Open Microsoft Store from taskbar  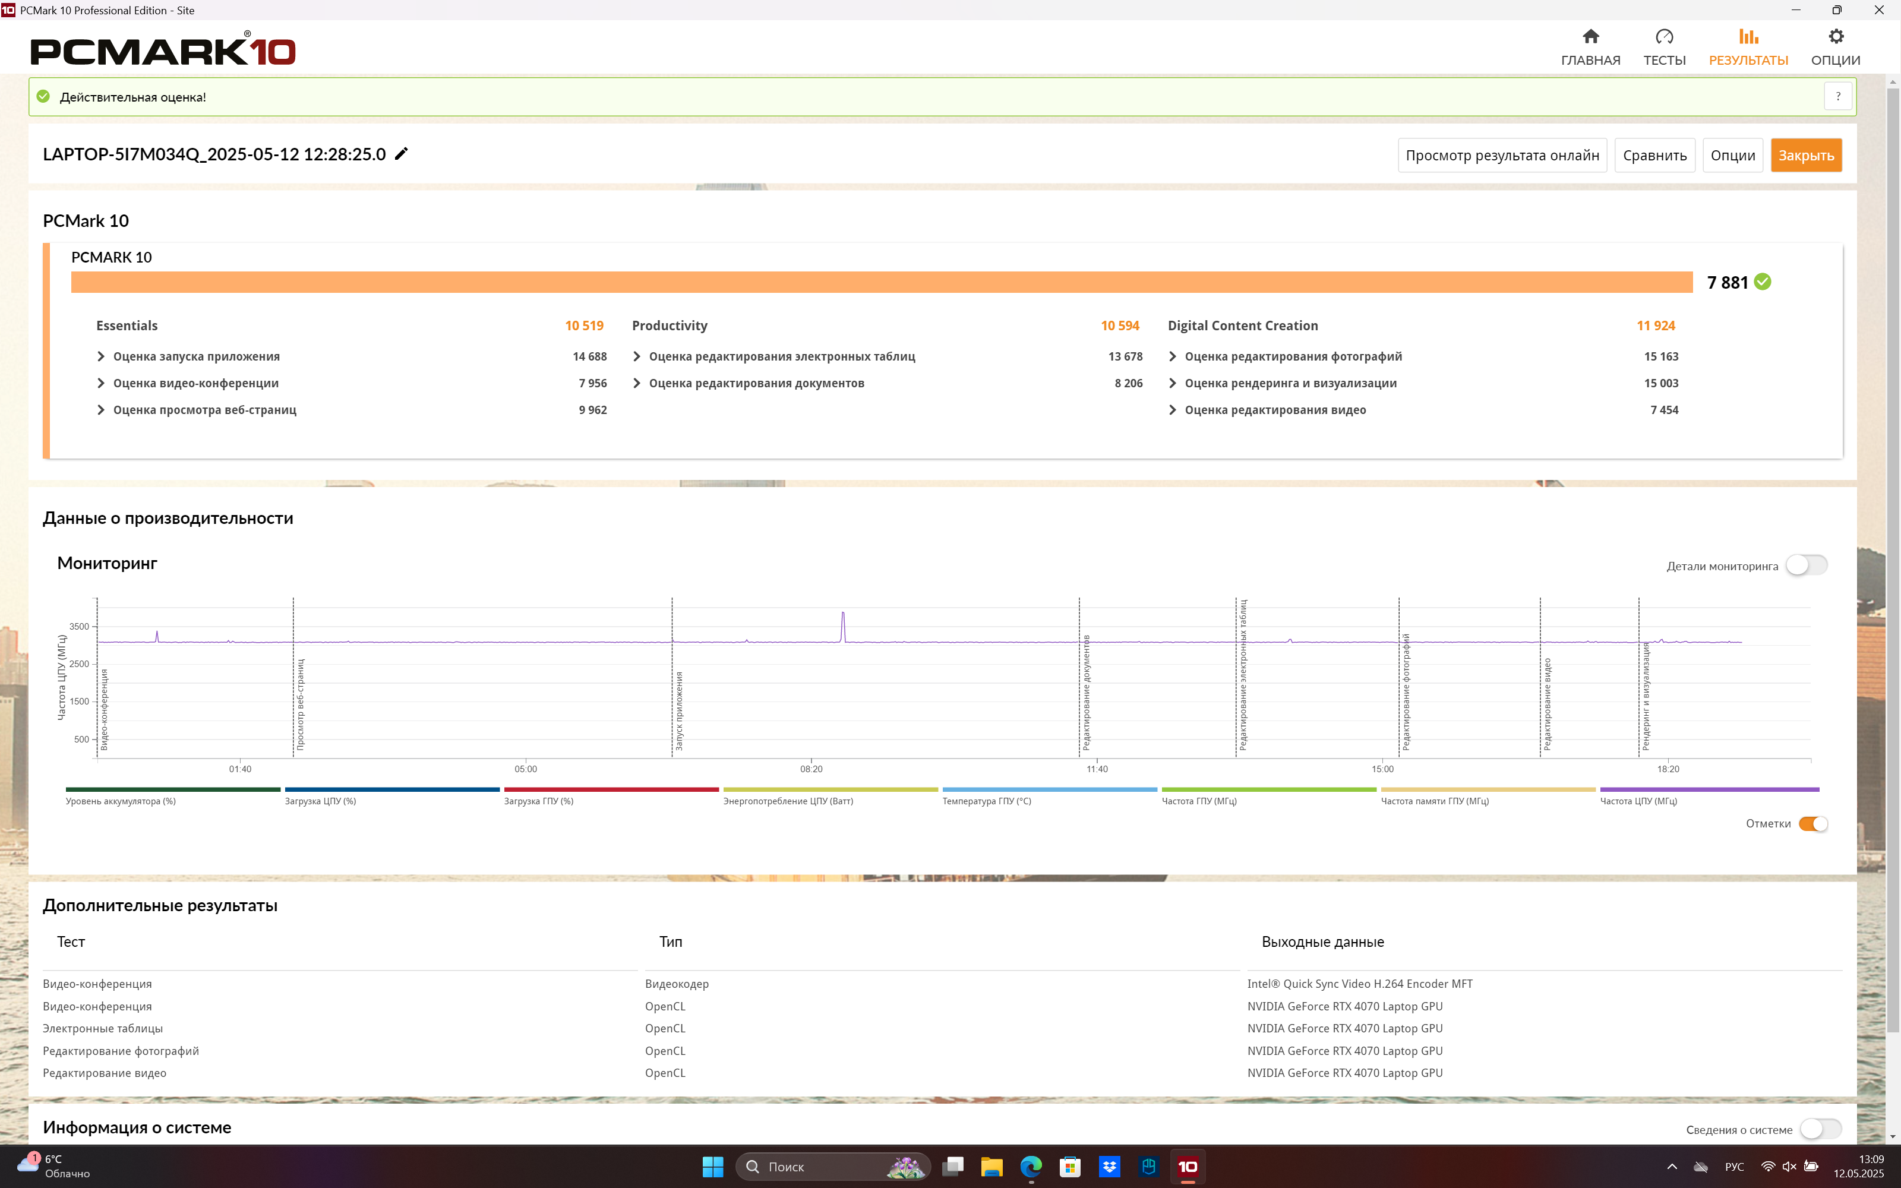(x=1070, y=1167)
